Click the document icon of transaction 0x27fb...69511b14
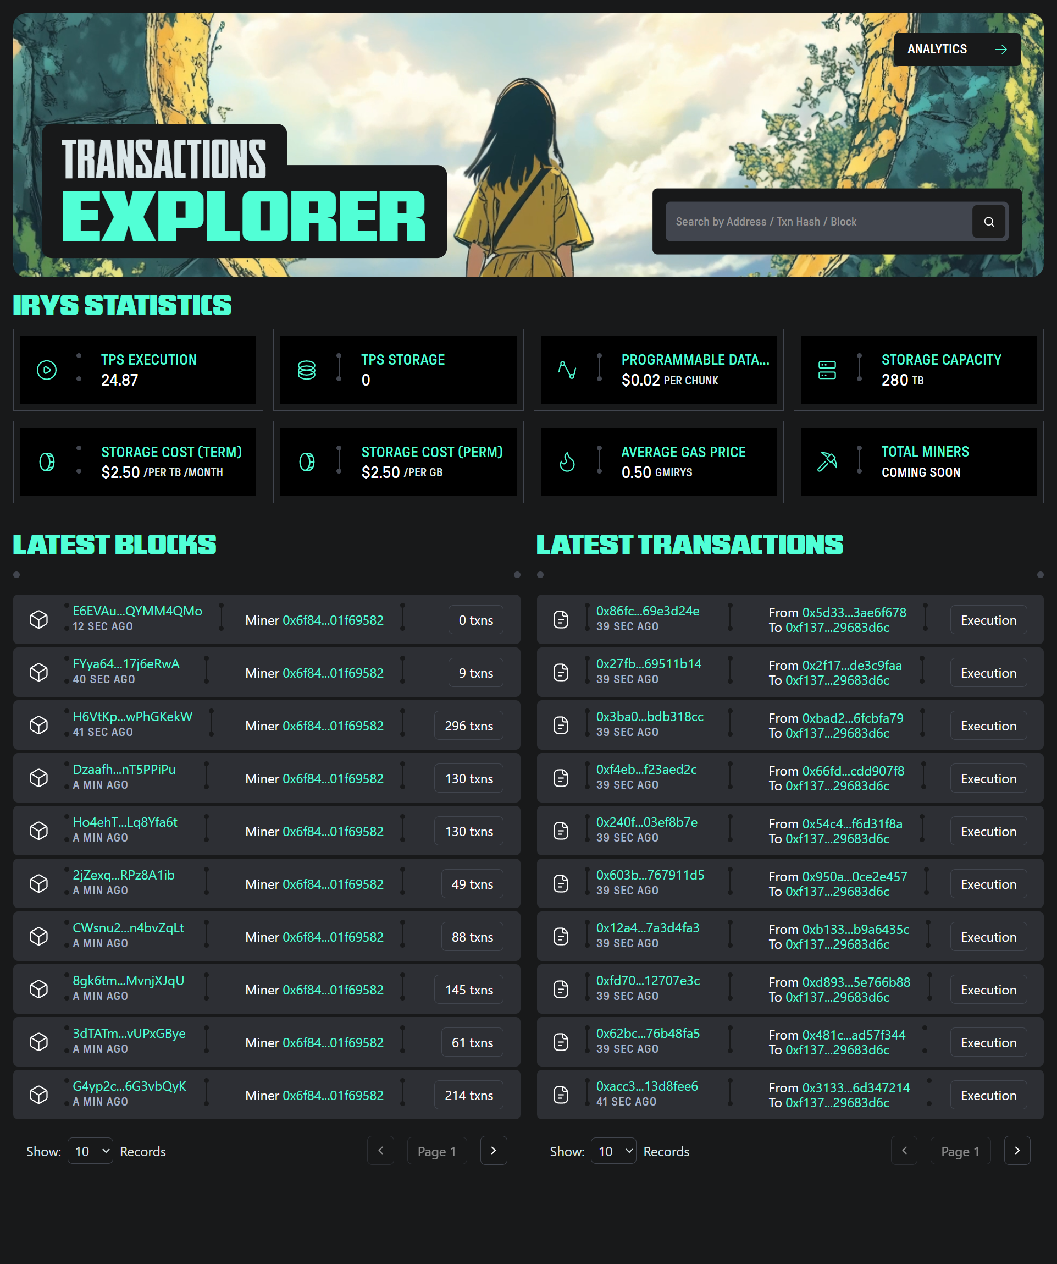 (x=561, y=672)
